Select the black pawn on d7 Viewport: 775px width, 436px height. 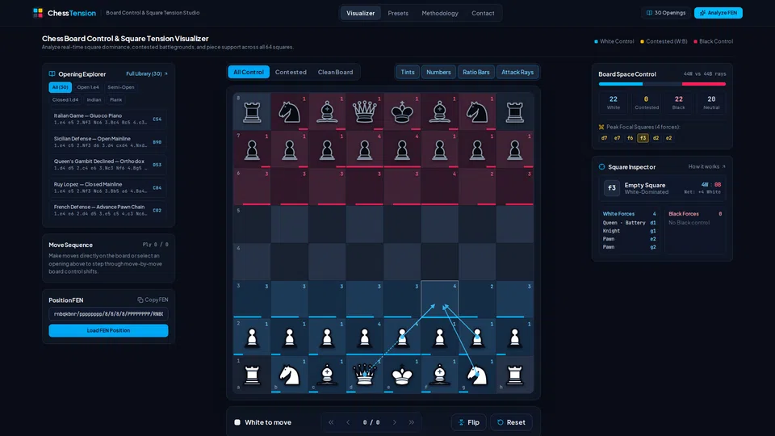tap(364, 150)
